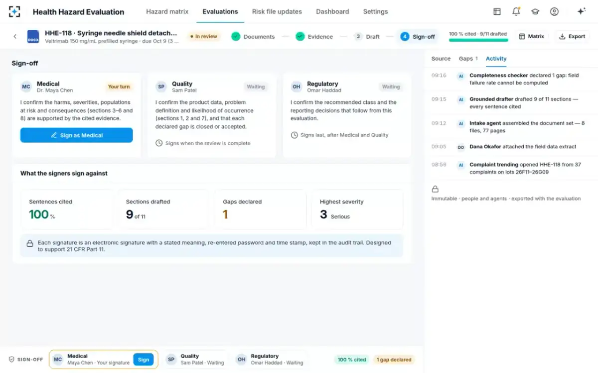
Task: Open the layout panel icon in header
Action: [x=497, y=11]
